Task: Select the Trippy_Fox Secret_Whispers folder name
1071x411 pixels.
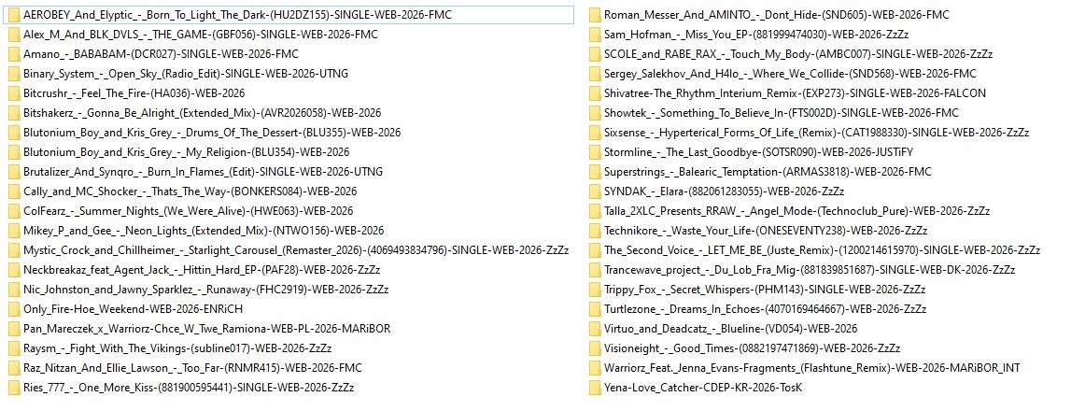Action: point(765,290)
